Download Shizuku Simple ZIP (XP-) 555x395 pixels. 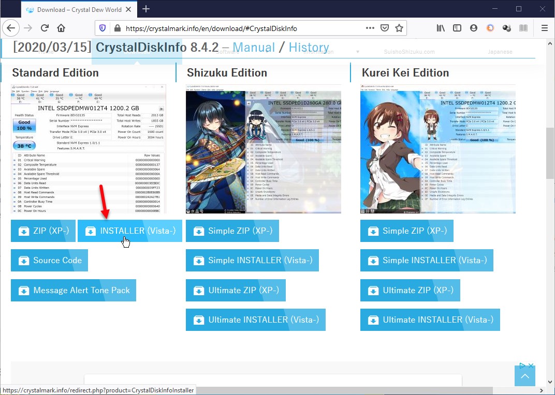232,231
